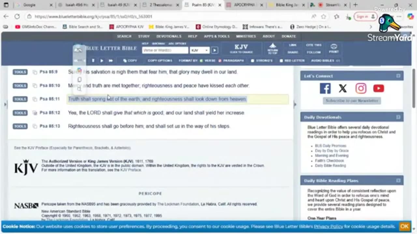This screenshot has height=234, width=417.
Task: Open the Privacy Policy link
Action: [328, 227]
